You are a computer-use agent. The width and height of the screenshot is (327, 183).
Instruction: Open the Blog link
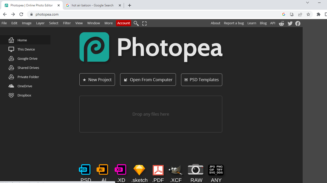[263, 23]
